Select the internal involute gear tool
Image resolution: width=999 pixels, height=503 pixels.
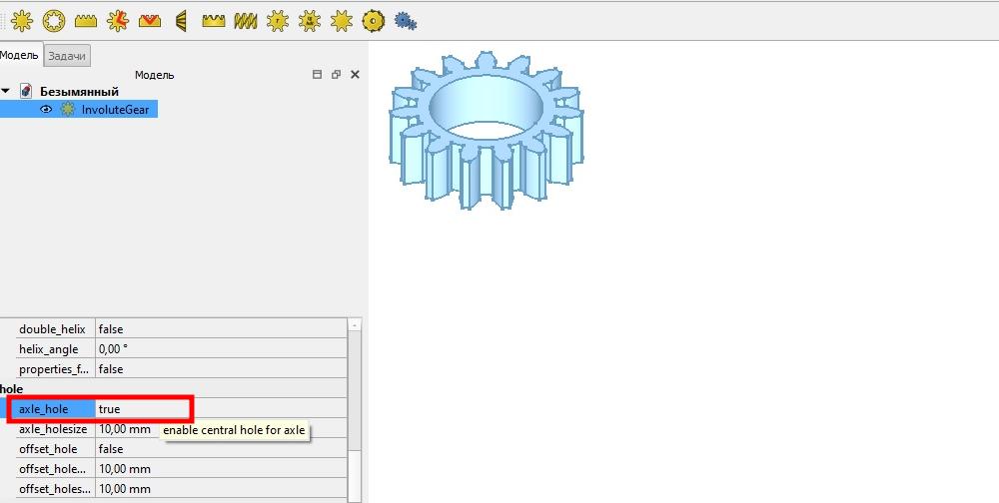pyautogui.click(x=53, y=19)
